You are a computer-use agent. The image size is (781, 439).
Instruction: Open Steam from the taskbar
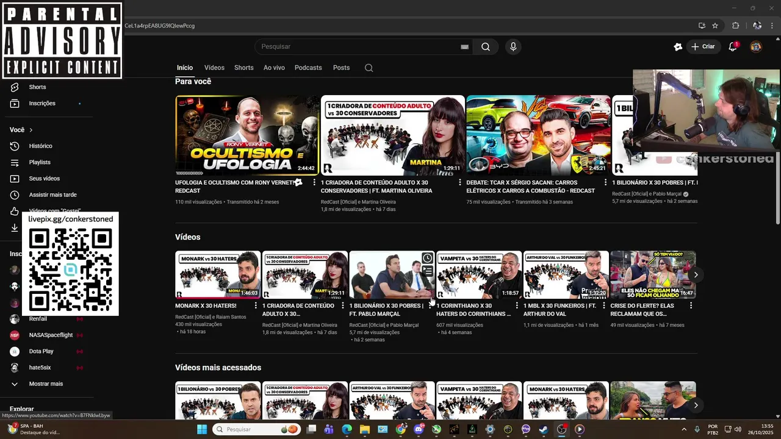544,429
